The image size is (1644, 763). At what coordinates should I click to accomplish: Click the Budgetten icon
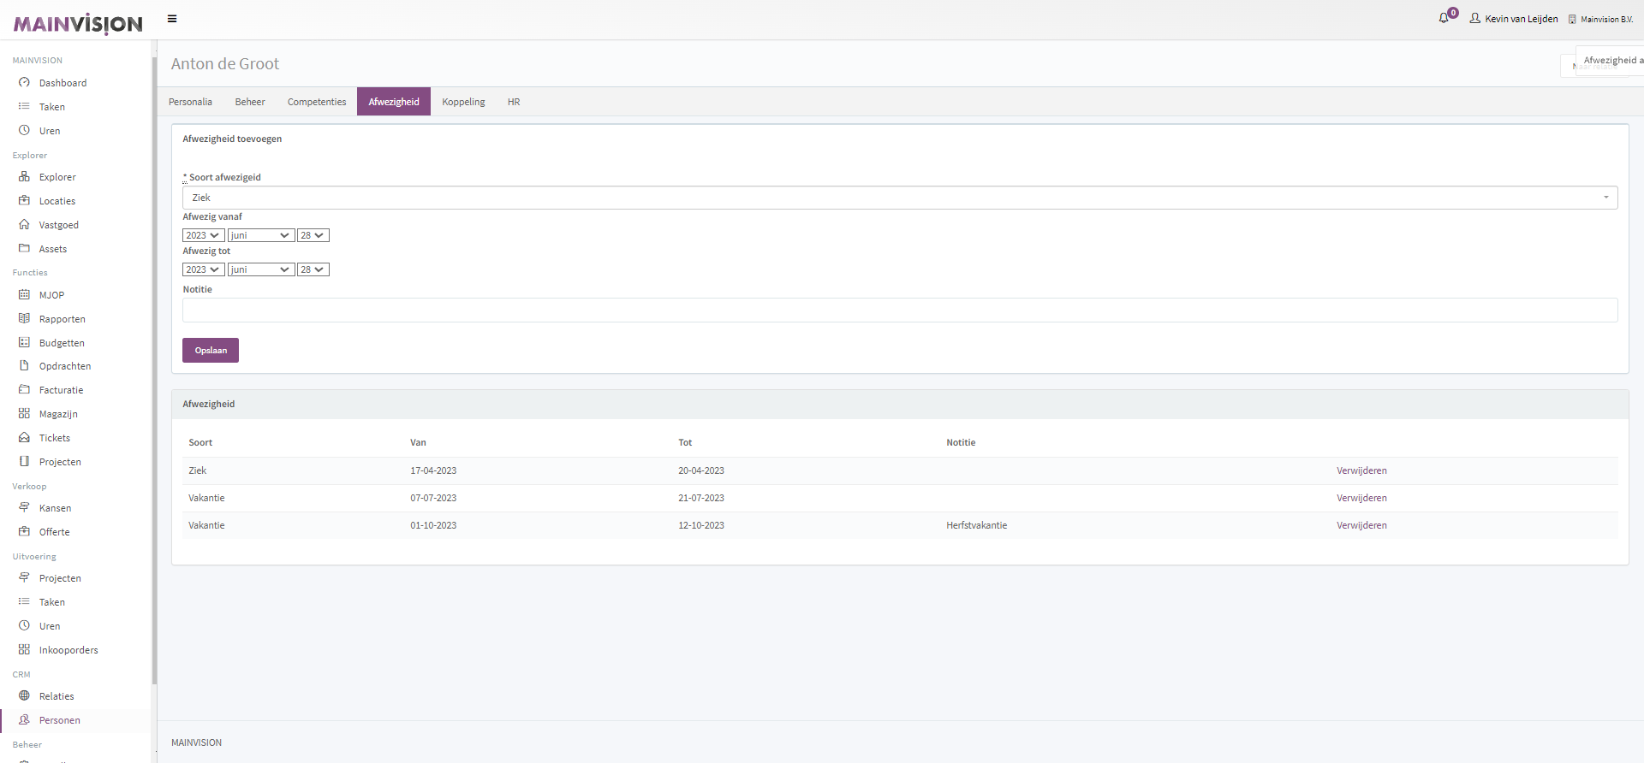[24, 343]
